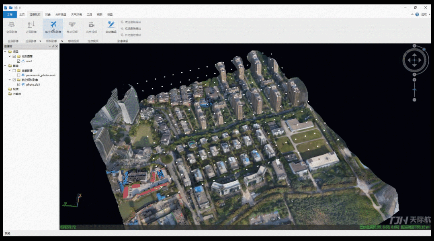Pin the resource tree panel
The width and height of the screenshot is (434, 241).
(53, 47)
